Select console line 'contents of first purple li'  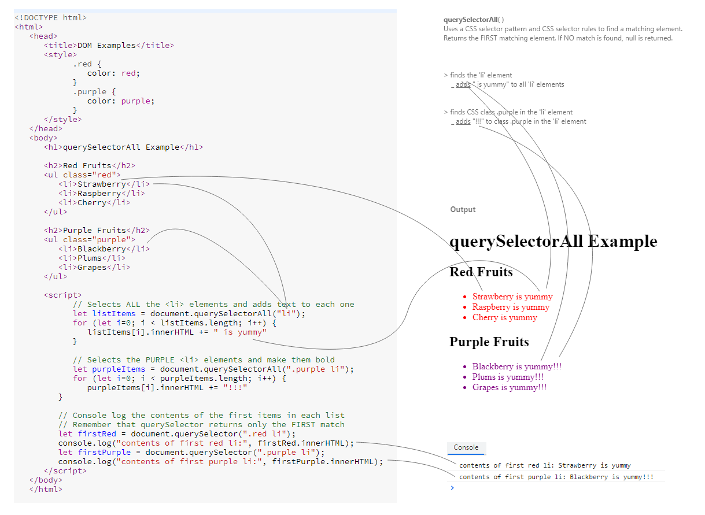[x=556, y=477]
